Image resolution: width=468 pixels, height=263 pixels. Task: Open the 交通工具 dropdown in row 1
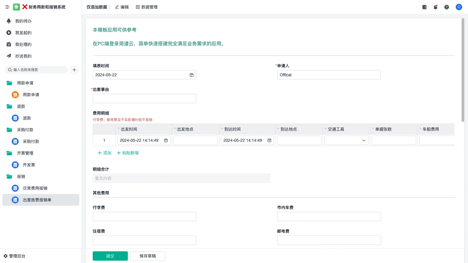[x=347, y=140]
